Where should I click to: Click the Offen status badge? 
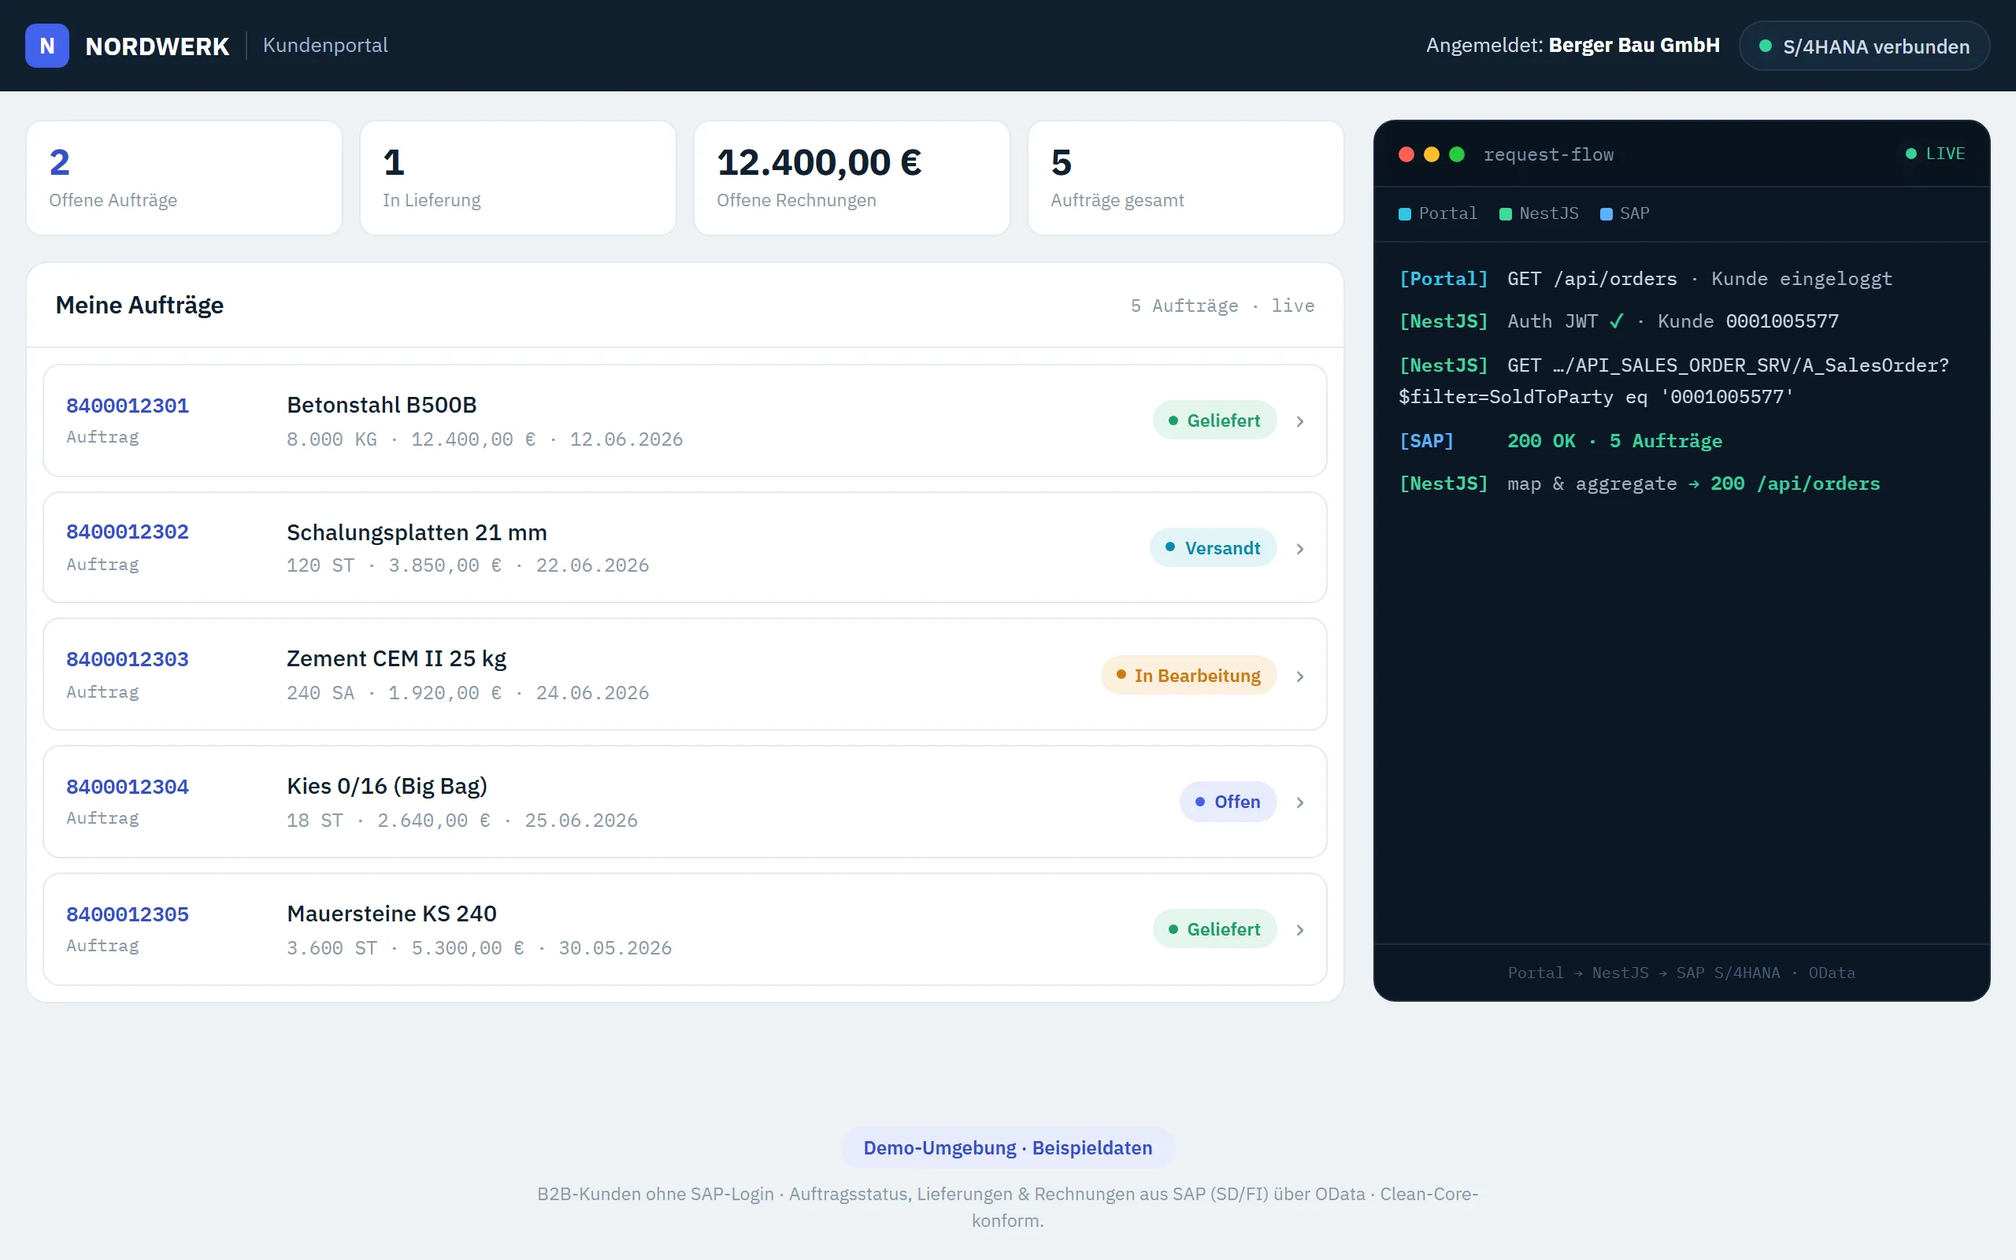pyautogui.click(x=1228, y=802)
